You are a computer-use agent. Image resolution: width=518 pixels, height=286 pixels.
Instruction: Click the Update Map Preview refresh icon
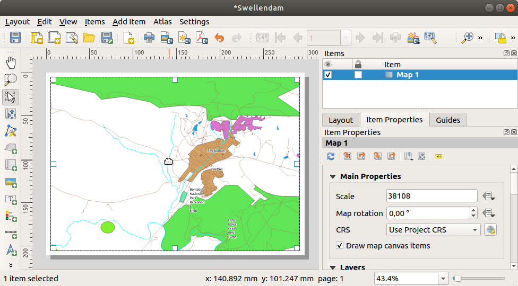pos(331,156)
